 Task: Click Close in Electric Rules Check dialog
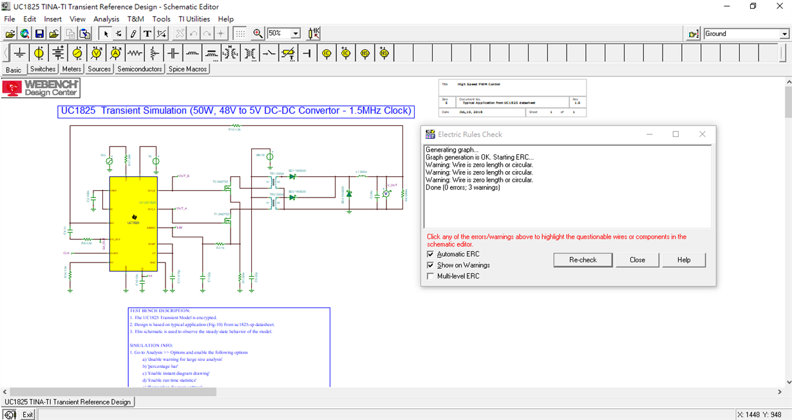point(637,260)
